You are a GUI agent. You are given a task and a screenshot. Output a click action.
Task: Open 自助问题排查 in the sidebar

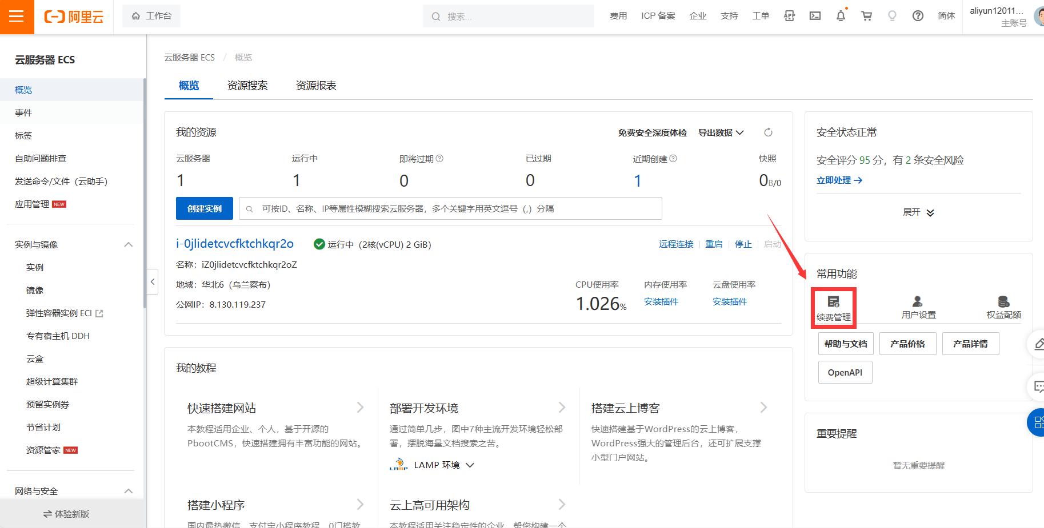[71, 158]
